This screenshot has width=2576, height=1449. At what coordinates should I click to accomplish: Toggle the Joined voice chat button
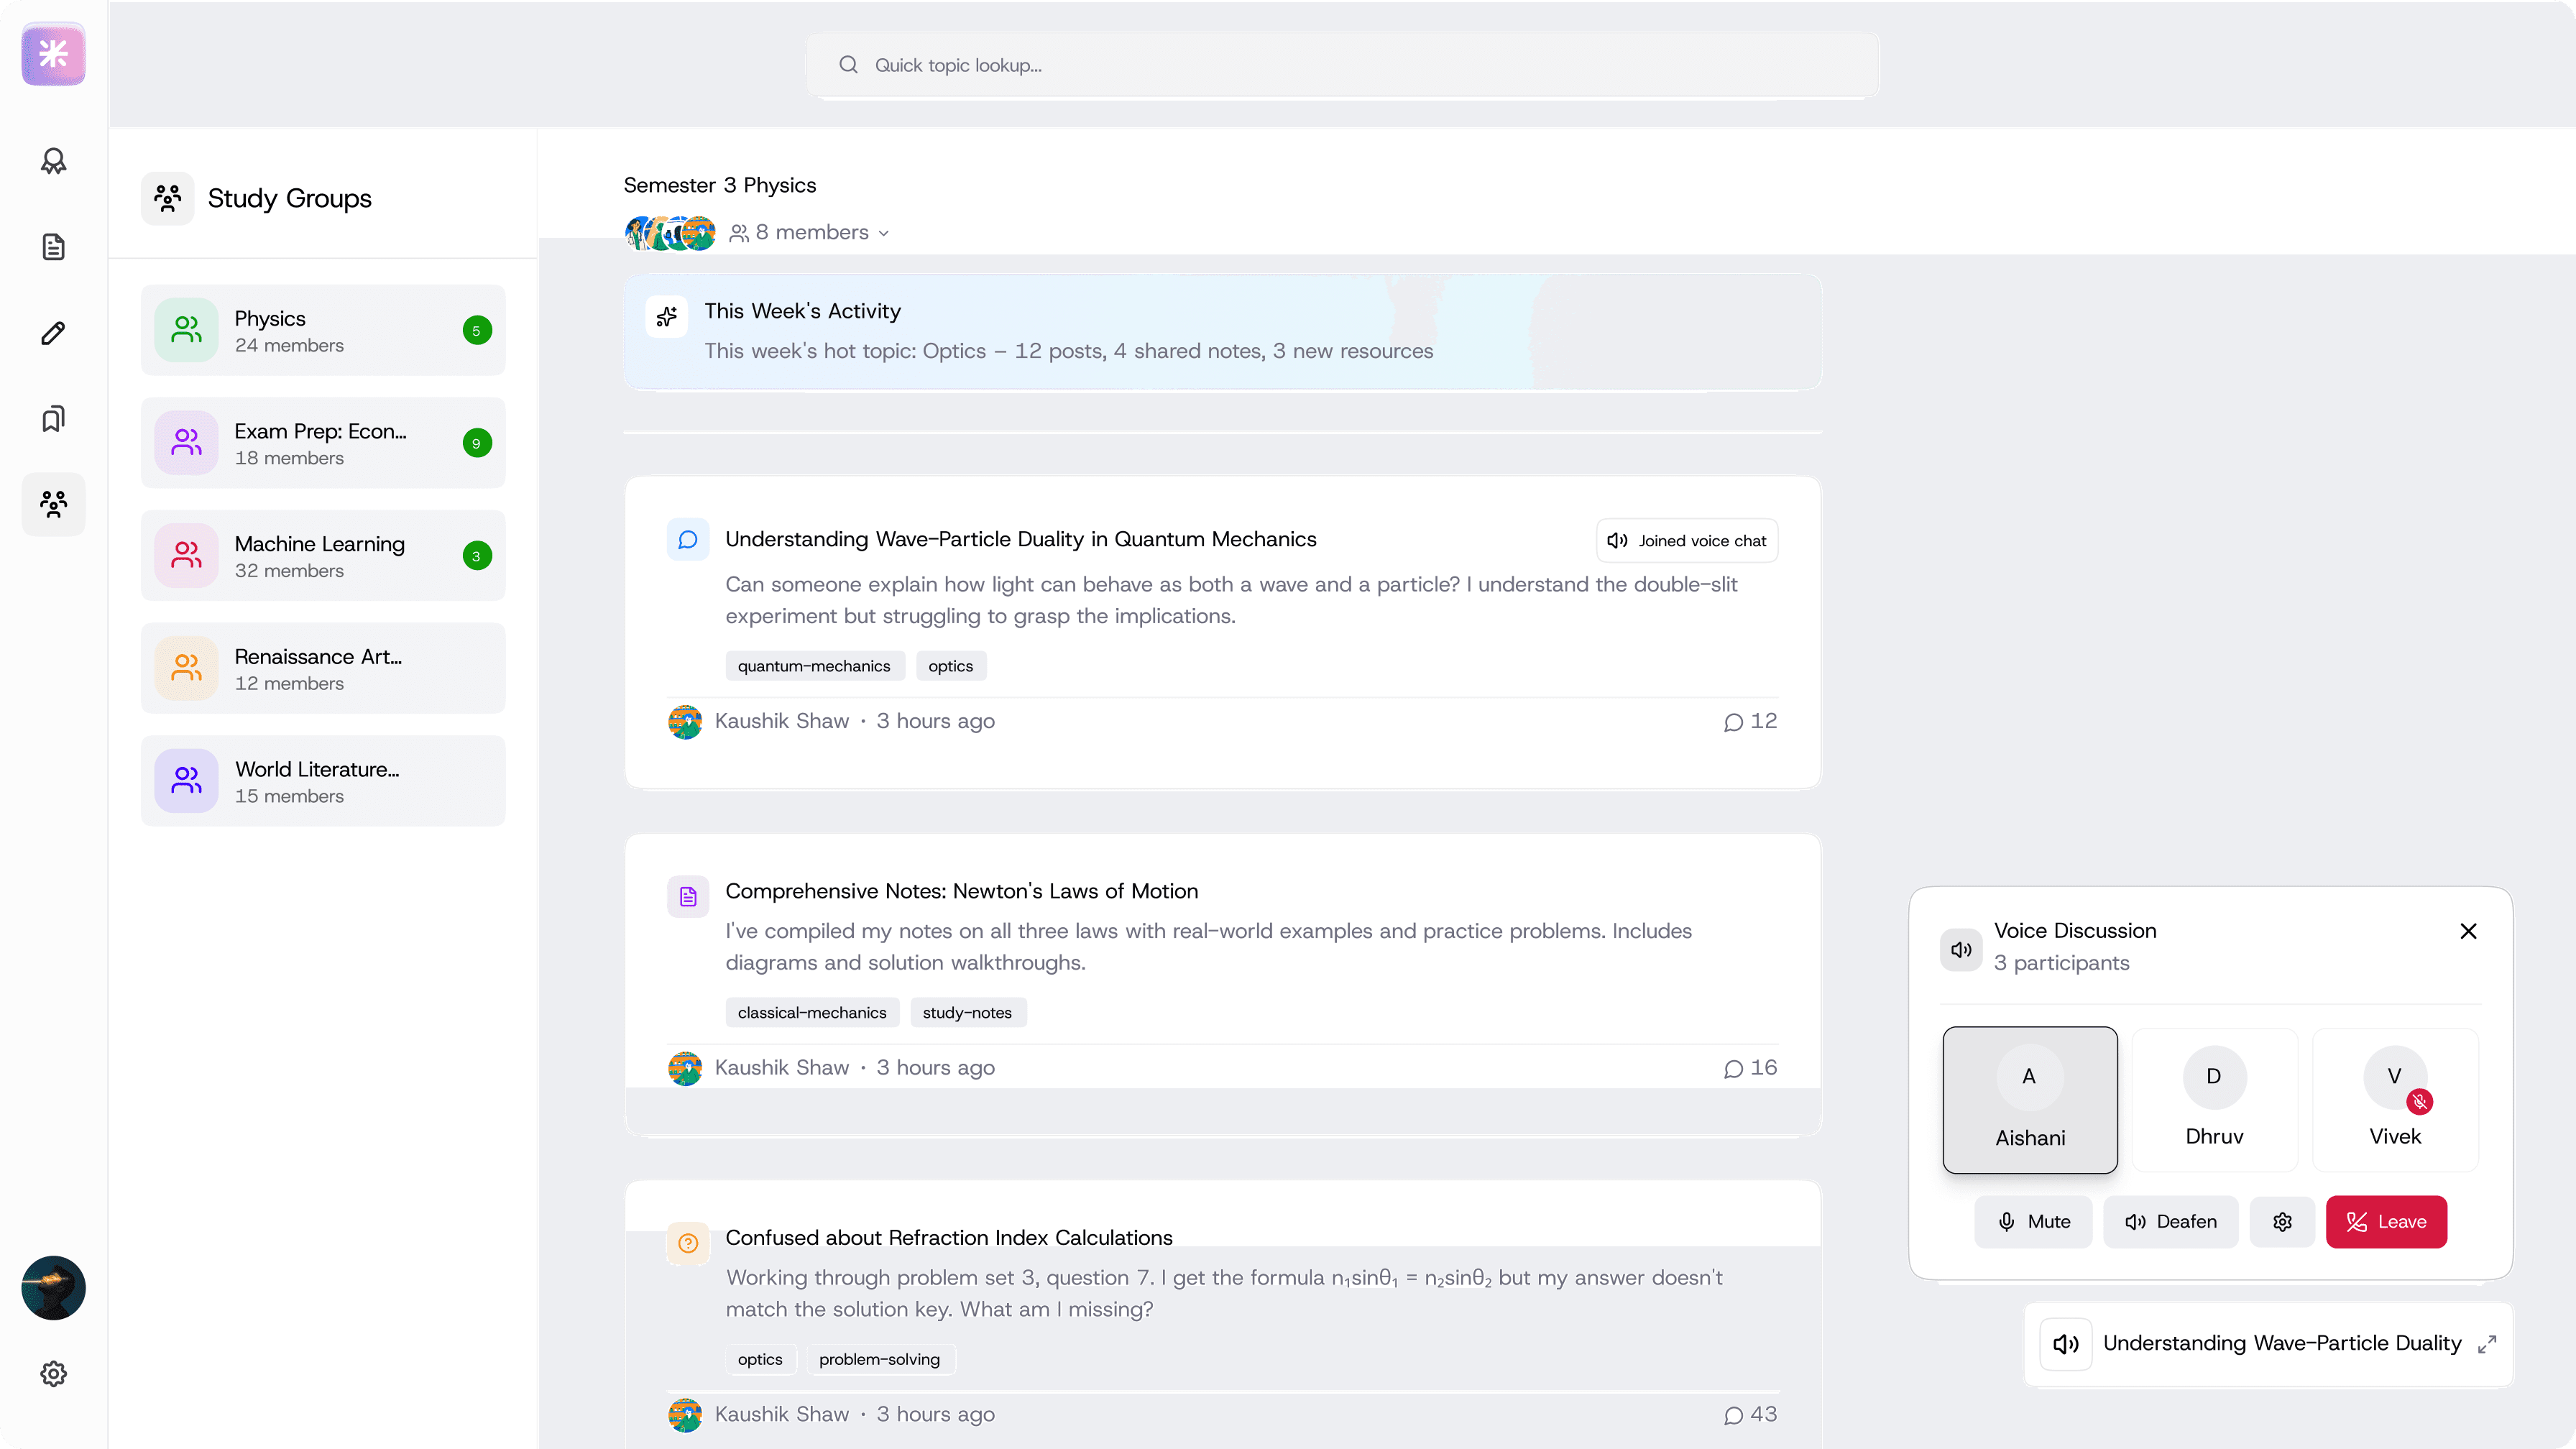point(1686,540)
